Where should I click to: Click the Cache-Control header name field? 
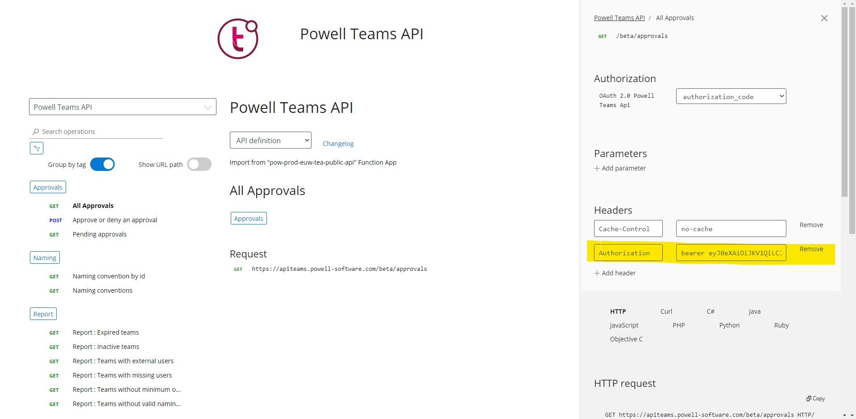pyautogui.click(x=628, y=228)
